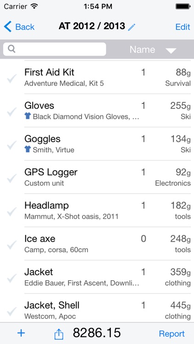Viewport: 194px width, 344px height.
Task: Tap the battery icon in status bar
Action: 183,6
